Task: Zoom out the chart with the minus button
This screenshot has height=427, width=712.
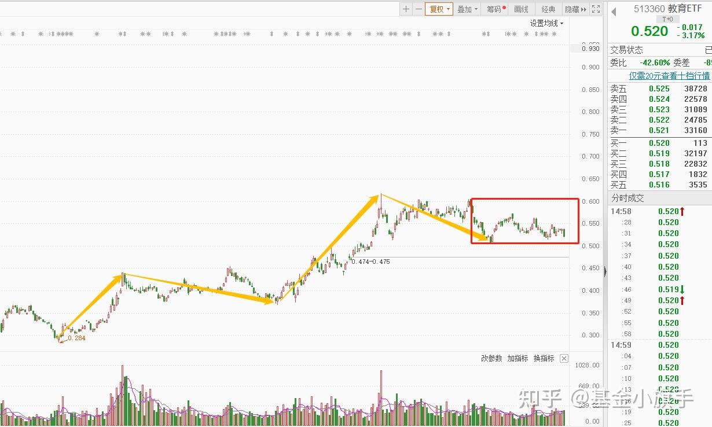Action: tap(419, 9)
